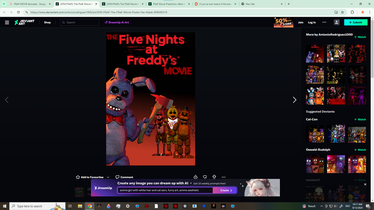The image size is (374, 210).
Task: Open the notification center icon
Action: point(368,206)
